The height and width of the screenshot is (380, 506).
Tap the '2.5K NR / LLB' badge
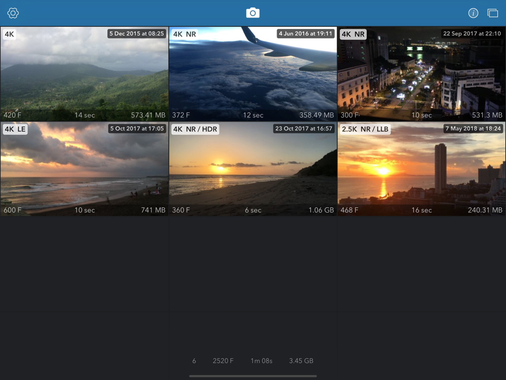click(x=365, y=129)
